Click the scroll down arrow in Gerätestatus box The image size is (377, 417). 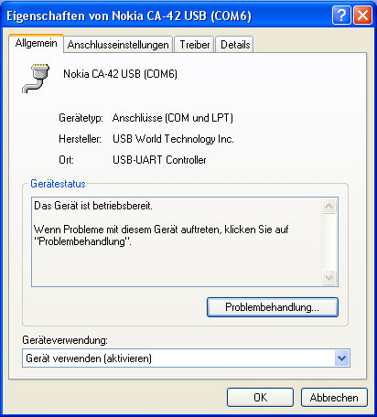pyautogui.click(x=329, y=278)
